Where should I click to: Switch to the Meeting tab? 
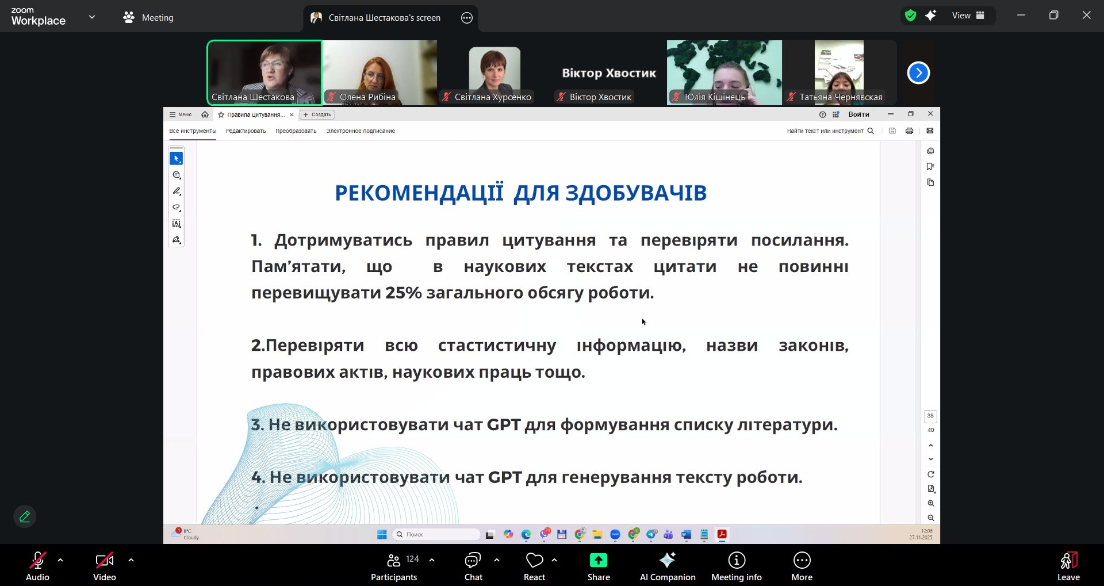pyautogui.click(x=148, y=18)
